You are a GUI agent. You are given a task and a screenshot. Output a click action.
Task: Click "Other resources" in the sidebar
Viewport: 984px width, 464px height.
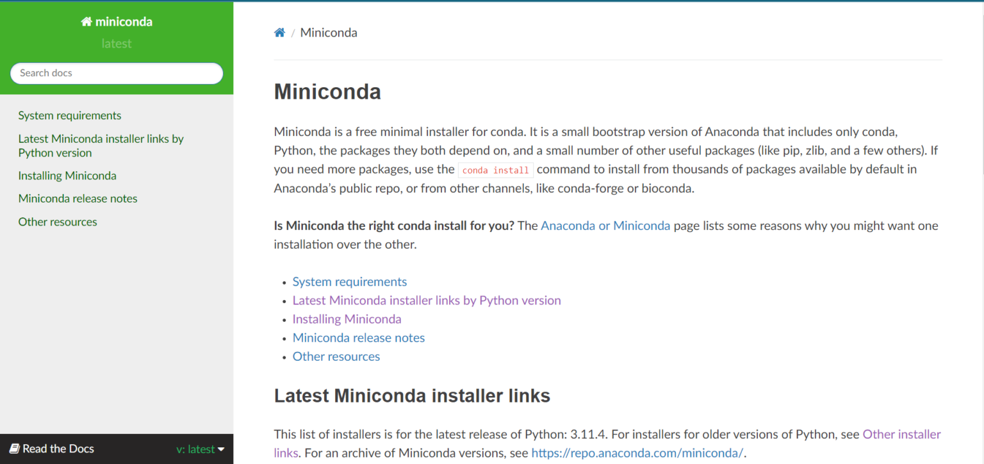58,222
